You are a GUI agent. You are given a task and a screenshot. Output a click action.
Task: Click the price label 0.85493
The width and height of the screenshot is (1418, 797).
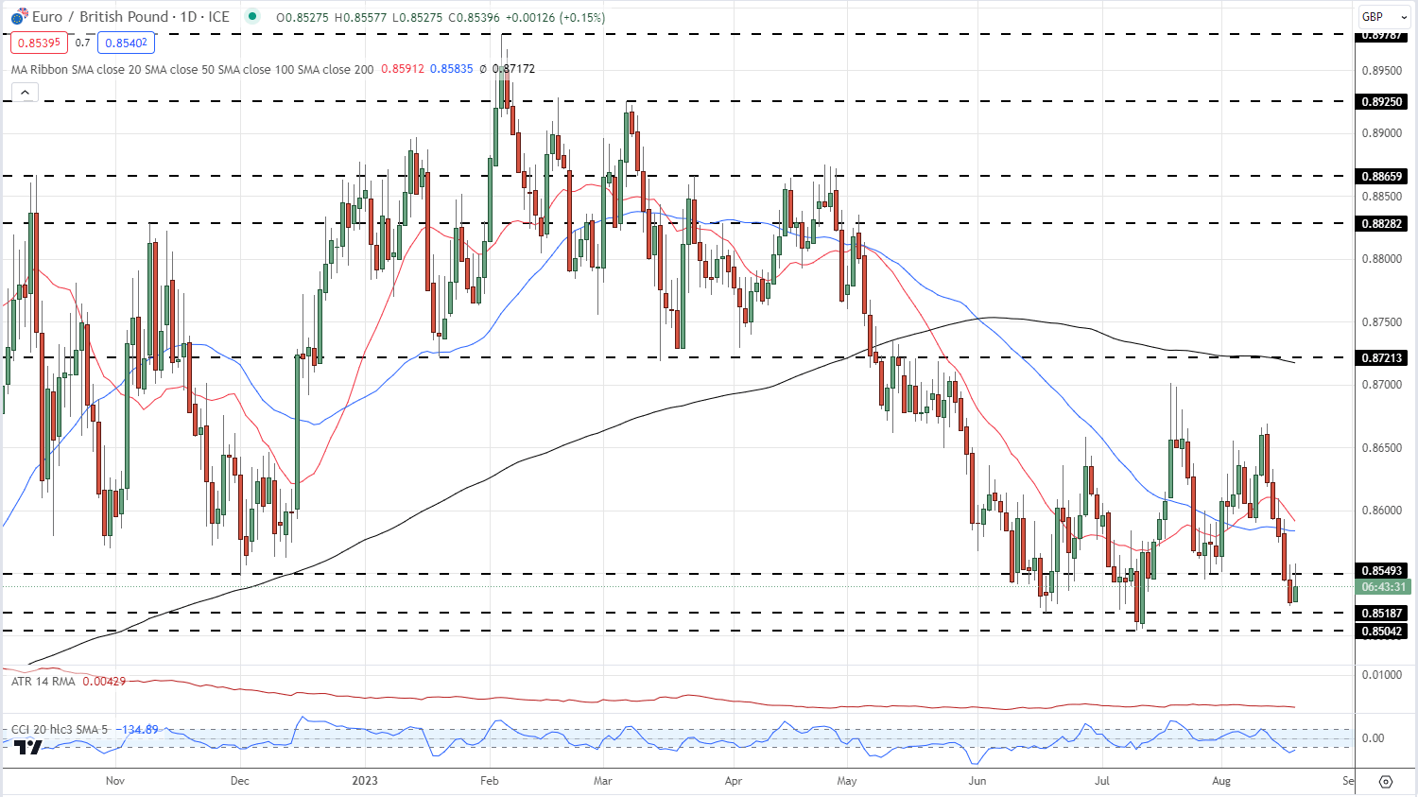click(1382, 571)
